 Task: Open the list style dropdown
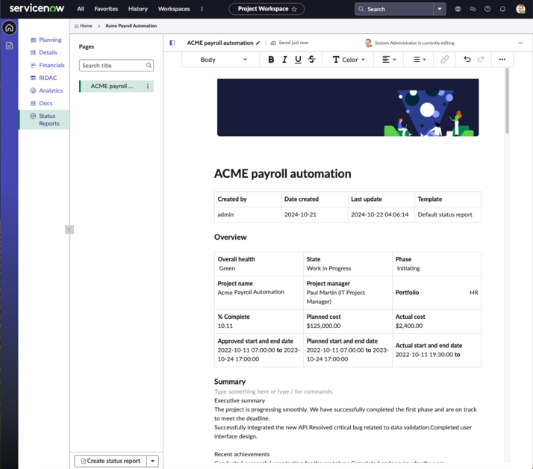tap(419, 60)
